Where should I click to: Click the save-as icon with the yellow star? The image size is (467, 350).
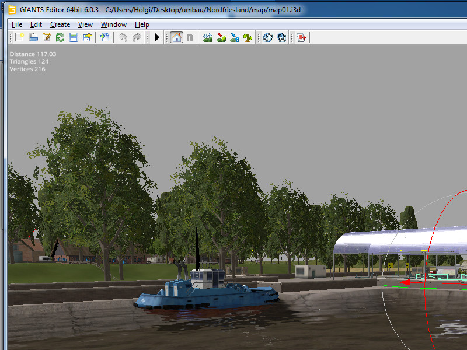click(87, 37)
